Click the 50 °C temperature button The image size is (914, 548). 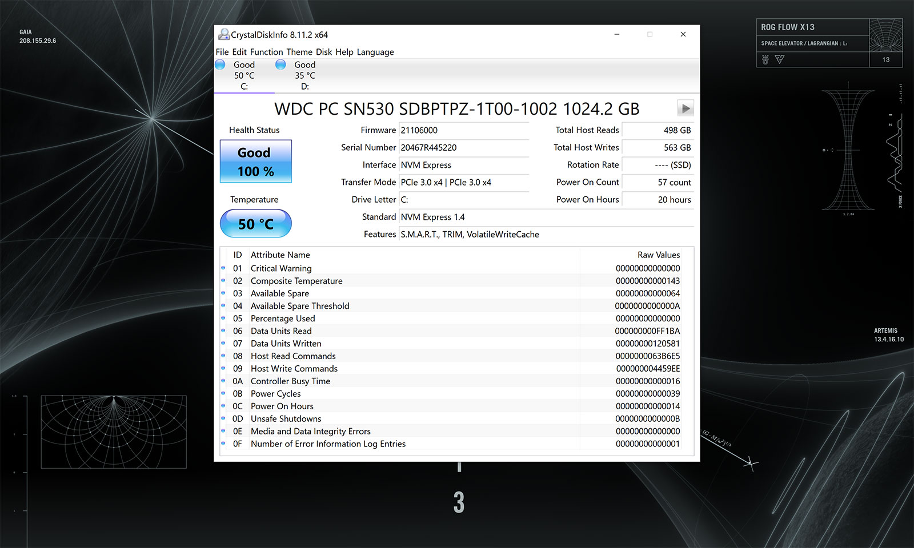click(x=256, y=224)
